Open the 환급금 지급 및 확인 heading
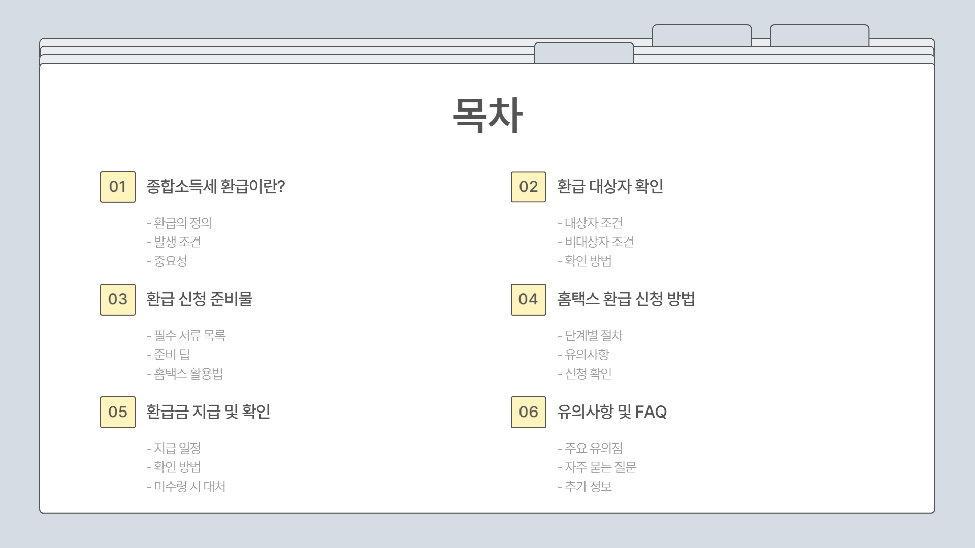Screen dimensions: 975x548 pos(208,412)
